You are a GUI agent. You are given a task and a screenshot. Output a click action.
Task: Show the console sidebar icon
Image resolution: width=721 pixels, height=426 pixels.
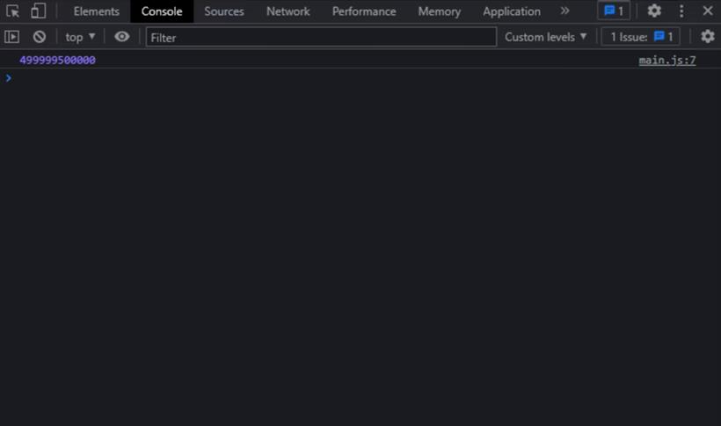pos(12,37)
